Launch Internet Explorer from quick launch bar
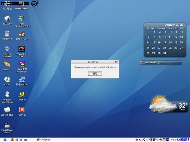Viewport: 190px width, 142px height. 21,140
